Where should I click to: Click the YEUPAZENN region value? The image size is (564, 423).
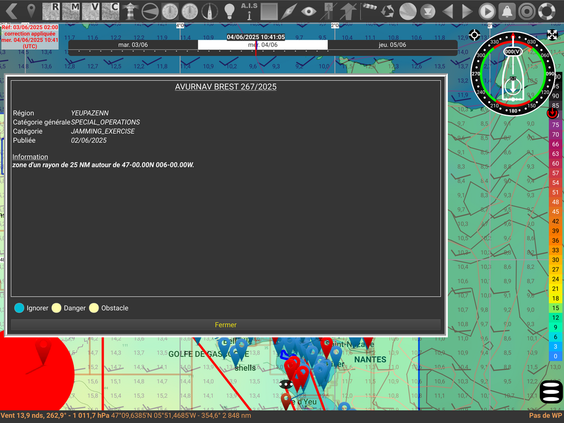(x=90, y=113)
